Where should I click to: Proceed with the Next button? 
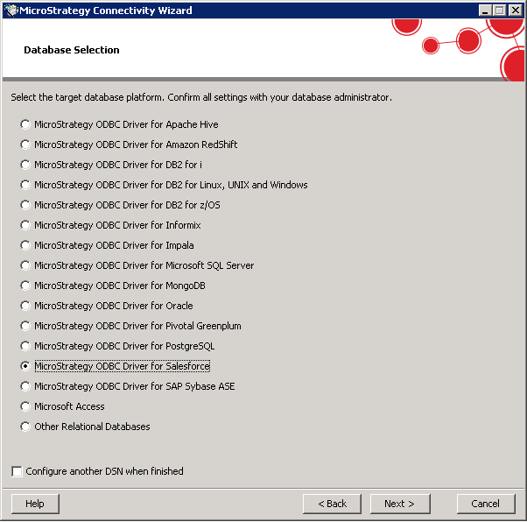399,504
